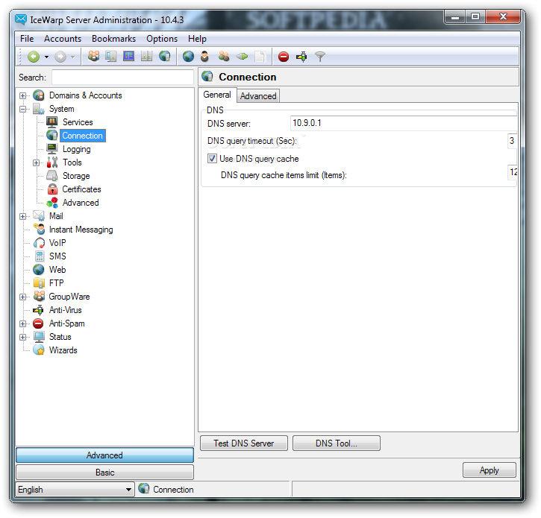Viewport: 541px width, 518px height.
Task: Expand Domains & Accounts tree node
Action: click(23, 96)
